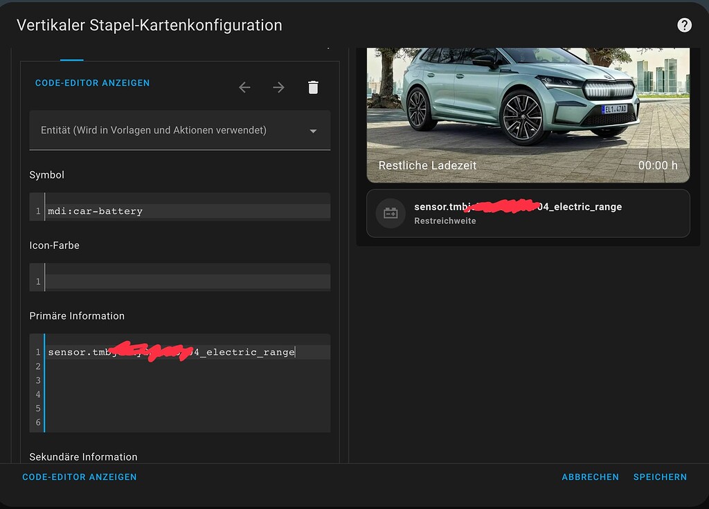This screenshot has width=709, height=509.
Task: Expand the entity picker using its chevron arrow
Action: tap(312, 130)
